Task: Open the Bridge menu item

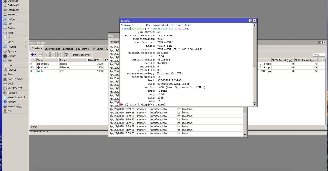Action: click(x=11, y=19)
